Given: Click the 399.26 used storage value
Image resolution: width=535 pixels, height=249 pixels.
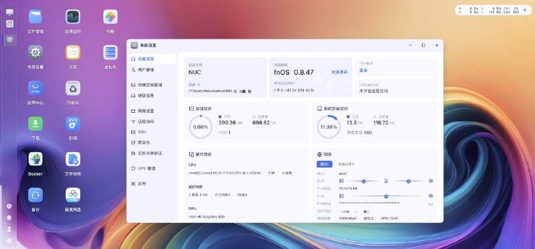Looking at the screenshot, I should pos(227,123).
